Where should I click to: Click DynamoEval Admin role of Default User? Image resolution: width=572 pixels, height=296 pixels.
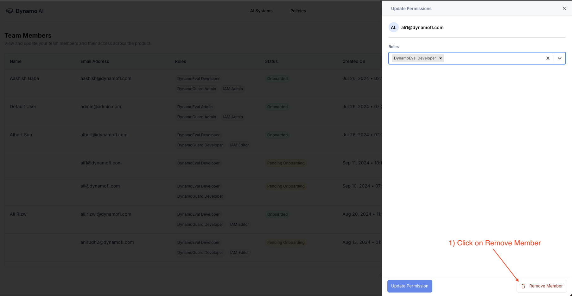195,107
